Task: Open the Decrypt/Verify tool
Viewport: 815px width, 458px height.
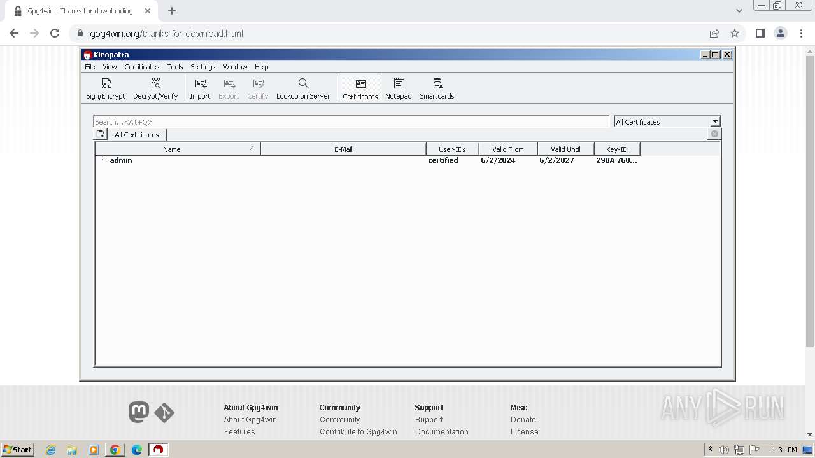Action: (155, 88)
